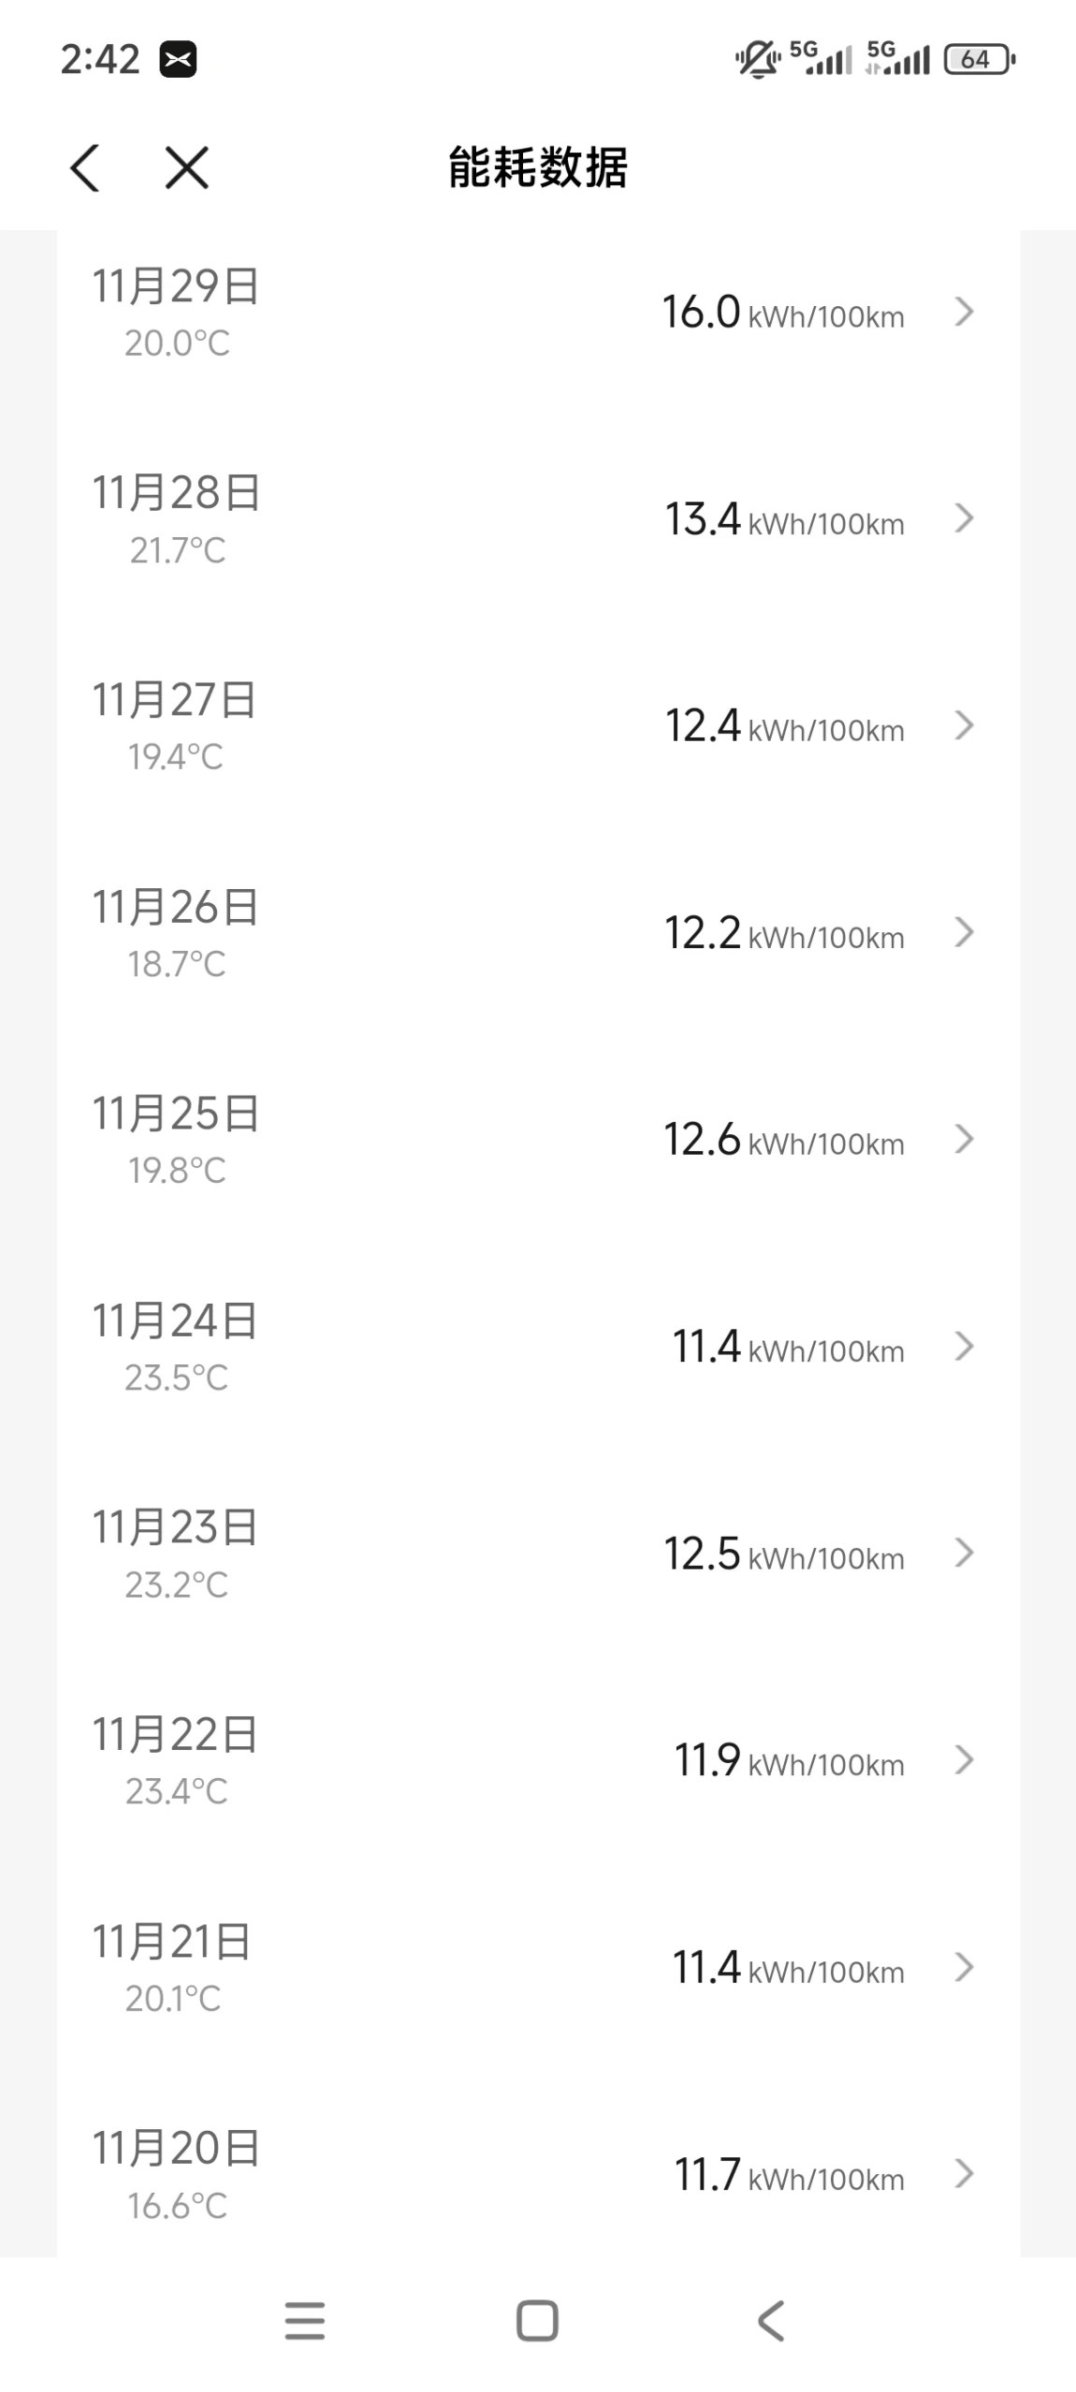
Task: Tap the 能耗数据 page title
Action: (x=538, y=168)
